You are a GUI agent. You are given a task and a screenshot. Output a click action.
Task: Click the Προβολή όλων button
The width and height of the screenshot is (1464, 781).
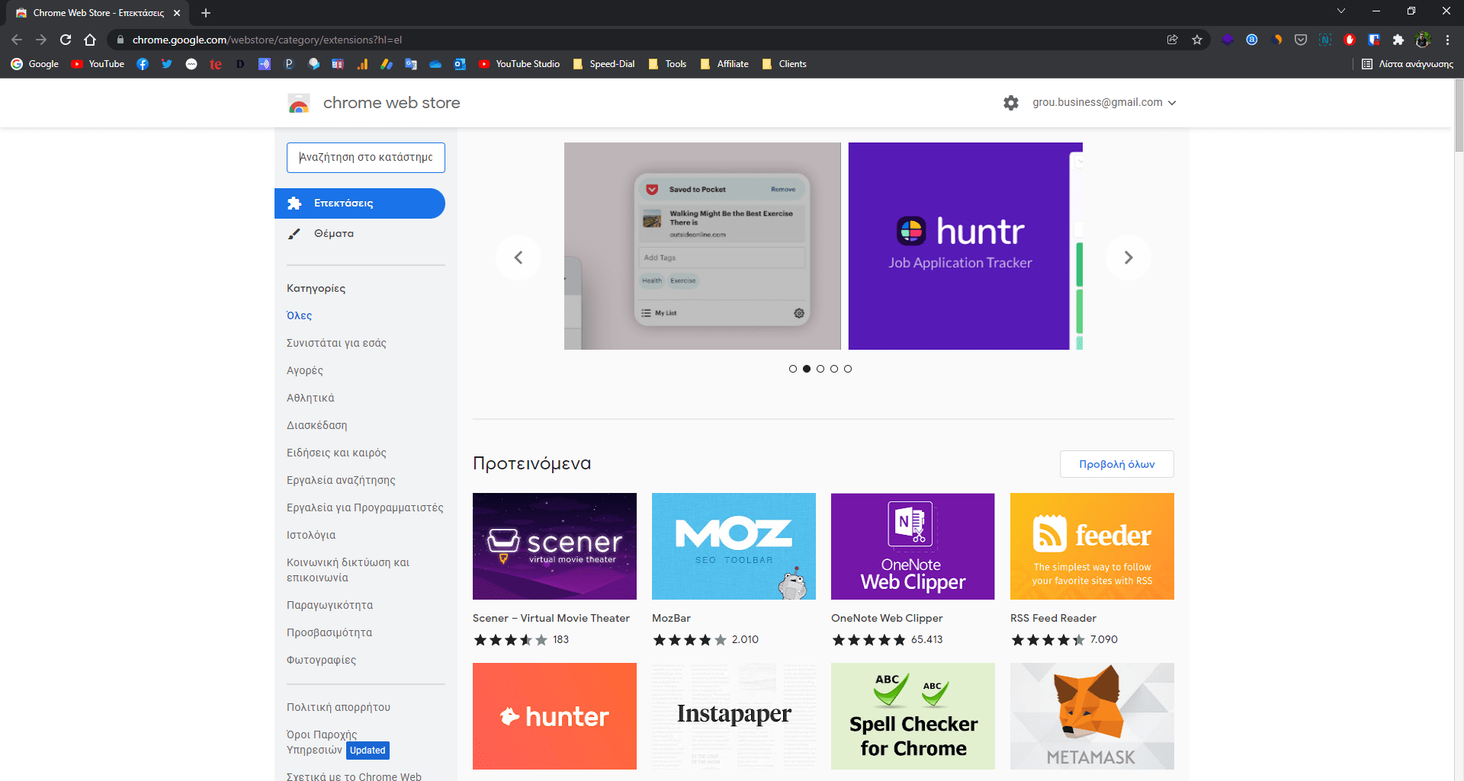(1116, 464)
